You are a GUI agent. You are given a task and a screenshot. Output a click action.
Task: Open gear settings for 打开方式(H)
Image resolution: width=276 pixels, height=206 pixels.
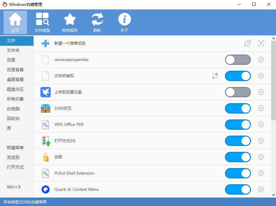(x=261, y=140)
